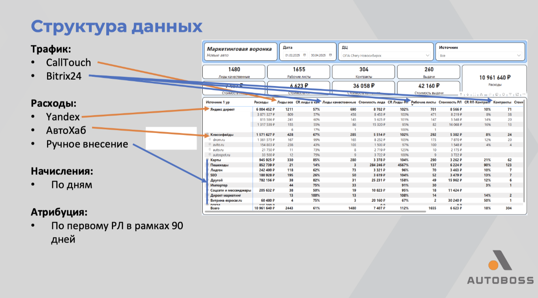538x298 pixels.
Task: Click the Ручное внесение bullet on the slide
Action: click(x=87, y=144)
